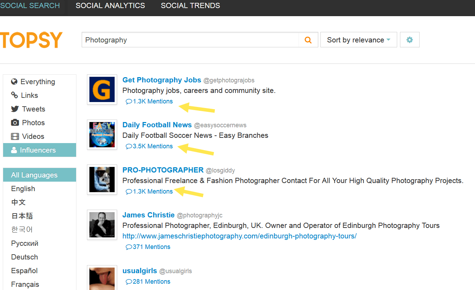Filter results by Tweets
Screen dimensions: 475x290
pos(33,109)
